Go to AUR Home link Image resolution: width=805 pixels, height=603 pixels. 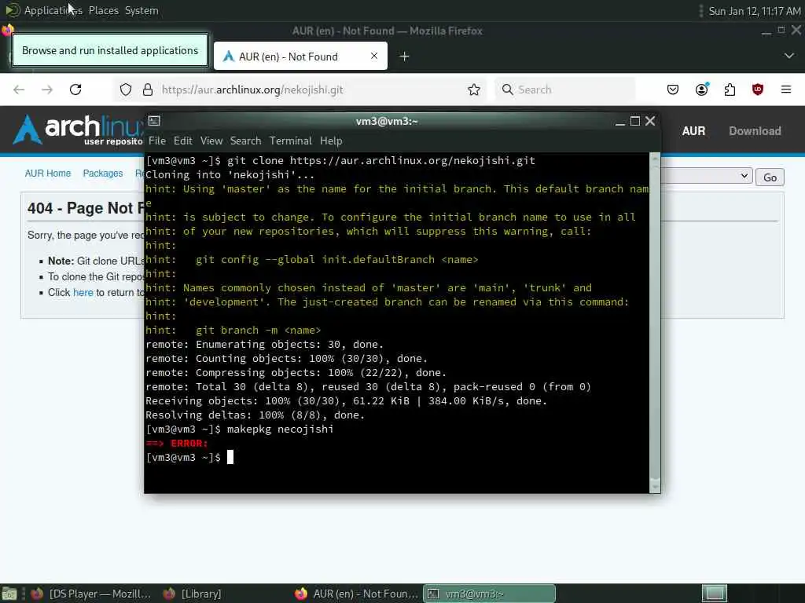[x=48, y=174]
